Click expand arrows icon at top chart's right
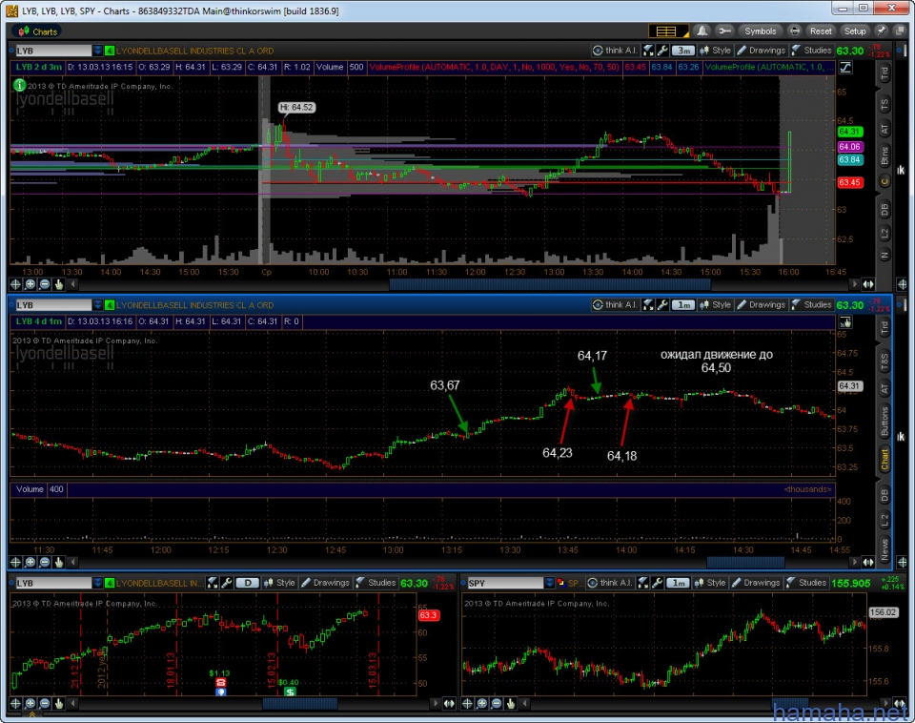 (868, 284)
